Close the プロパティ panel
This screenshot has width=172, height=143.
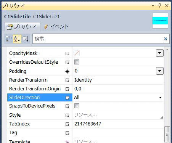pos(167,6)
